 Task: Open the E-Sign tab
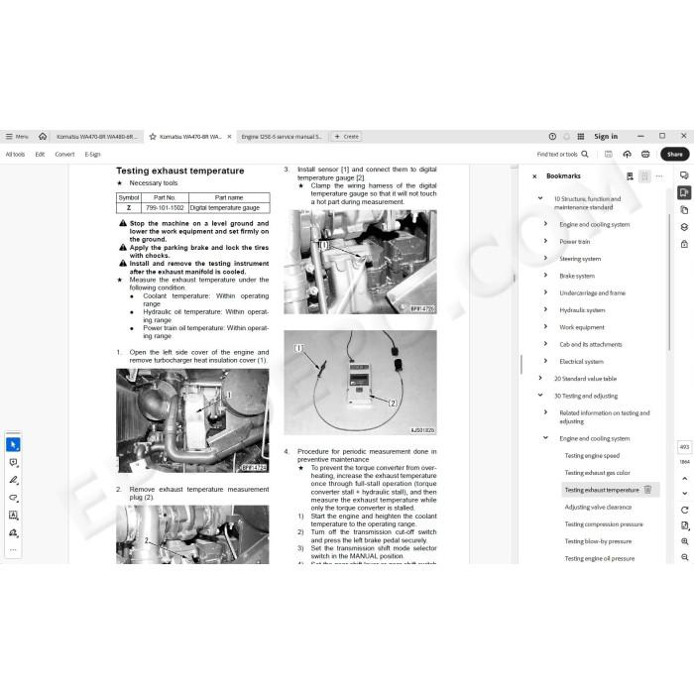(92, 154)
